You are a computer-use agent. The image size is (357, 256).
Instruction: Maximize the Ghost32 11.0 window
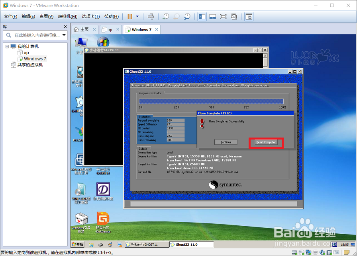point(294,72)
